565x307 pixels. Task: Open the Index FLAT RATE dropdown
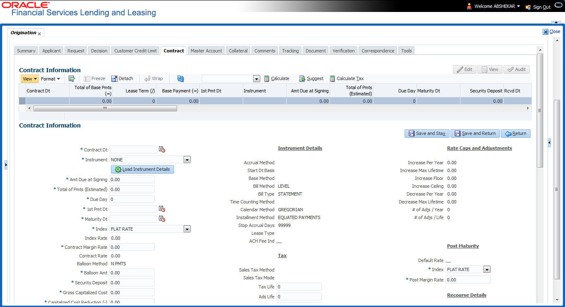click(187, 229)
